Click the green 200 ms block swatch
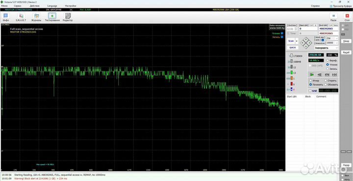Screen dimensions: 353x181 [292, 72]
